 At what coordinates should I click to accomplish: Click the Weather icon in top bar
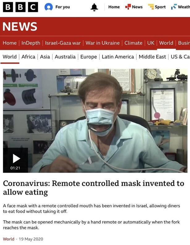pos(174,7)
